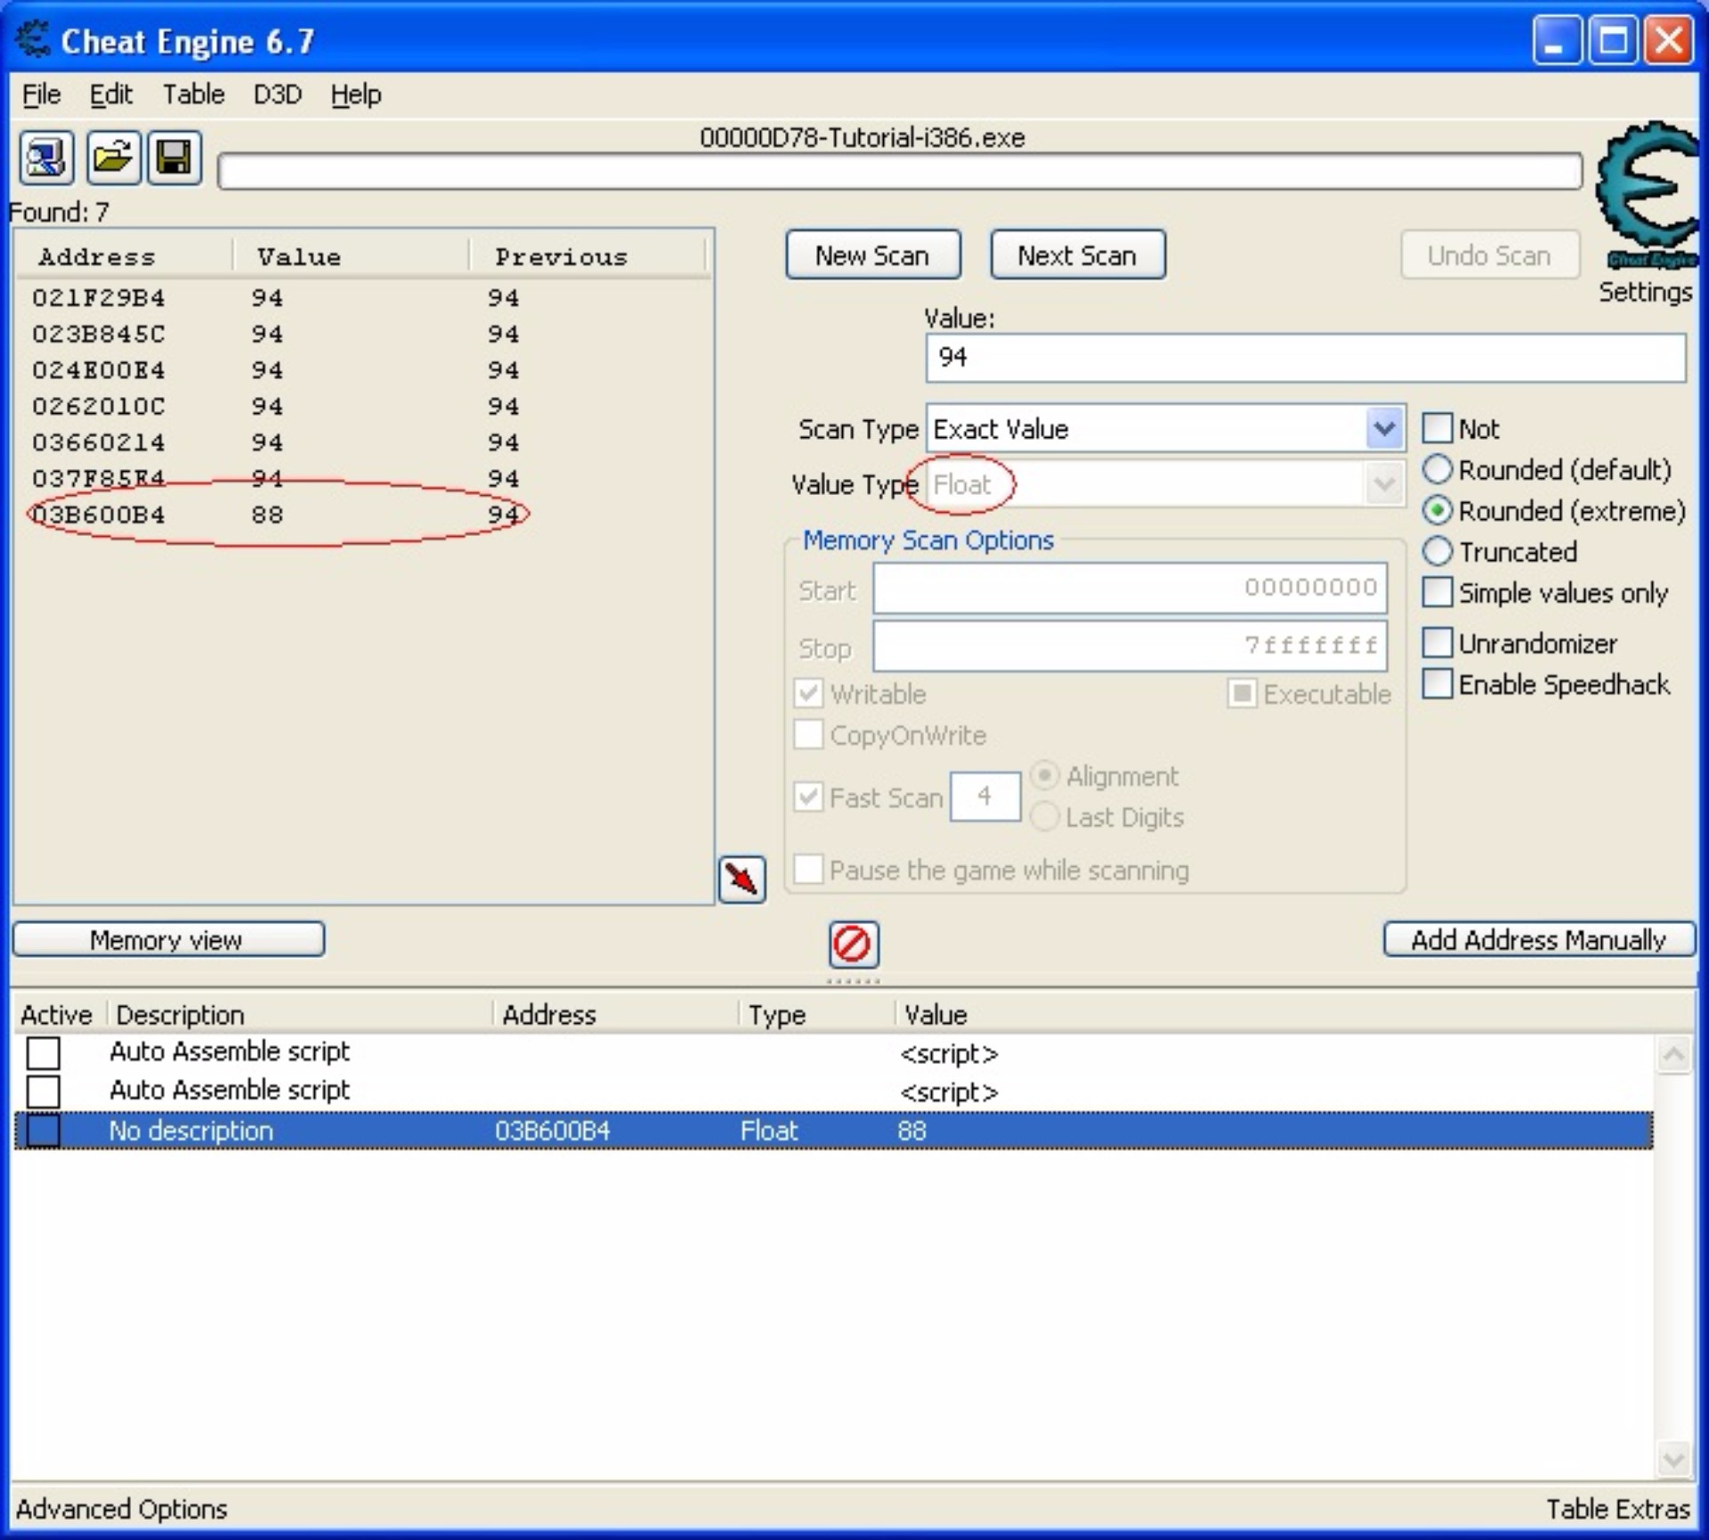Image resolution: width=1709 pixels, height=1540 pixels.
Task: Sort results by Address column header
Action: (x=125, y=256)
